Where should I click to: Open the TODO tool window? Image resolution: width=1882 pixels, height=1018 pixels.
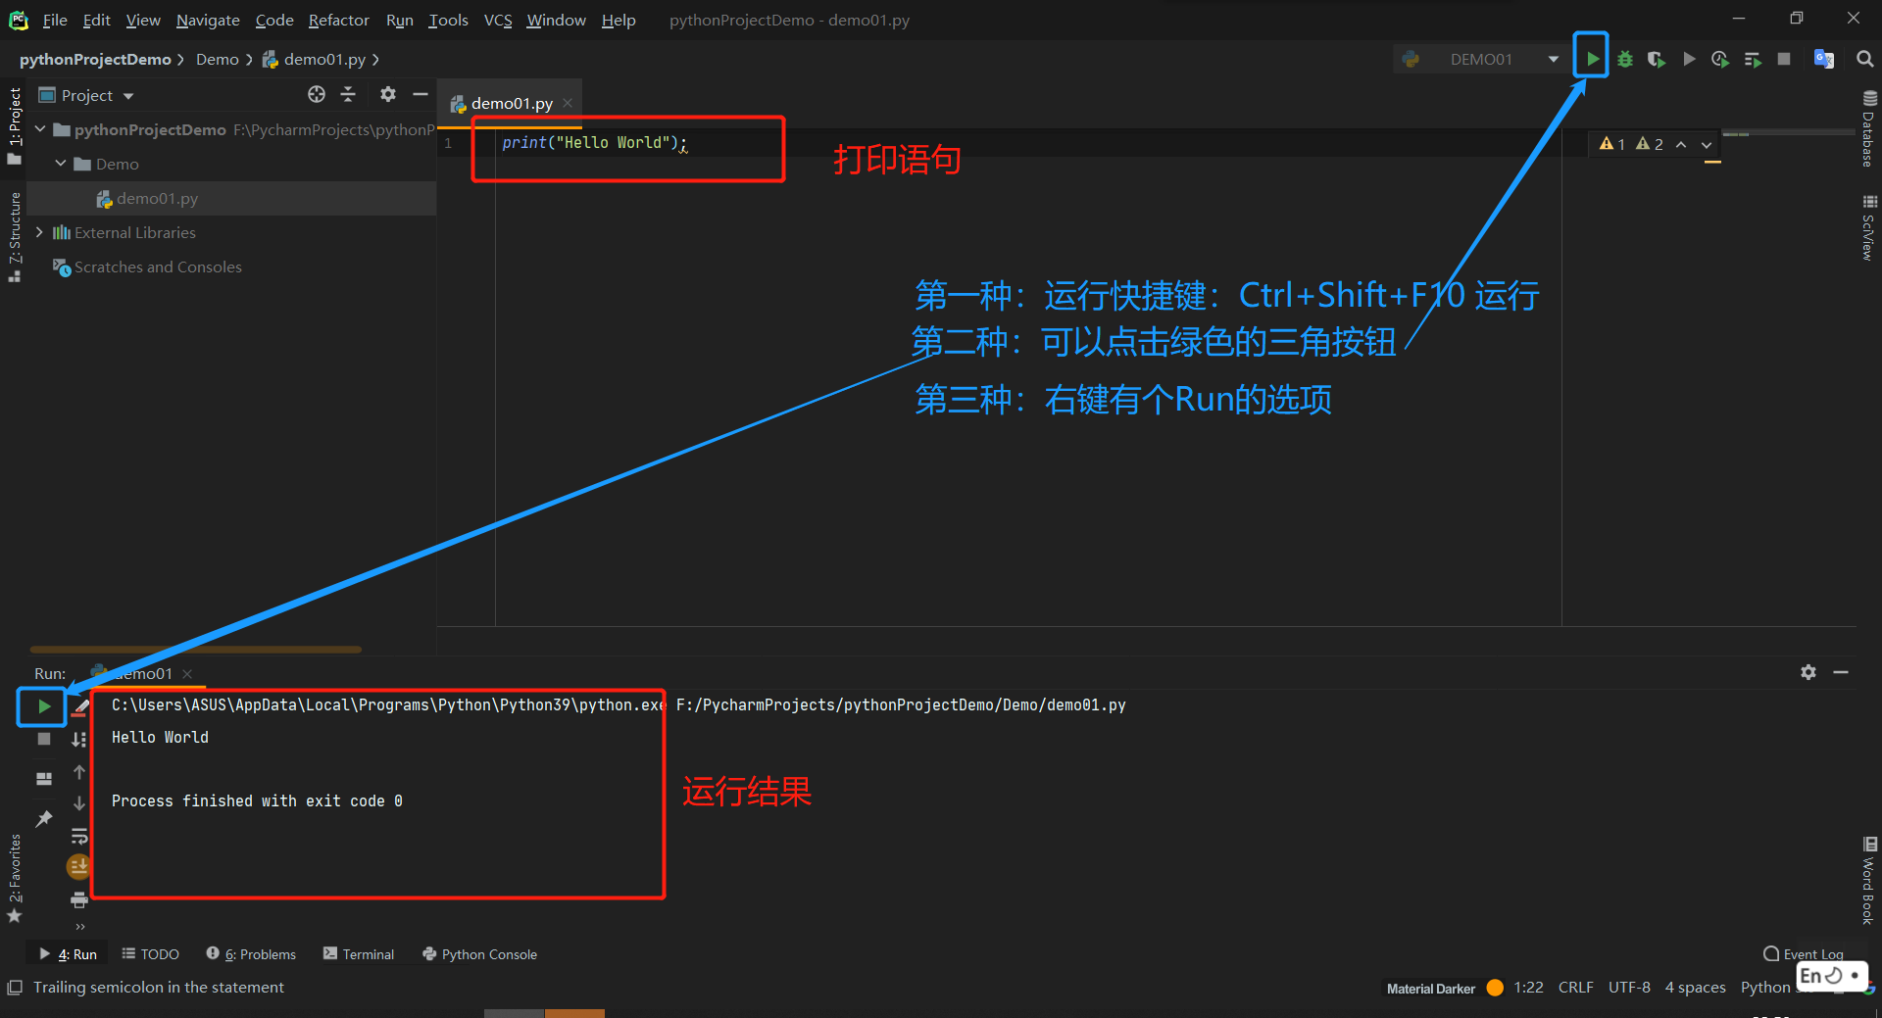(150, 954)
